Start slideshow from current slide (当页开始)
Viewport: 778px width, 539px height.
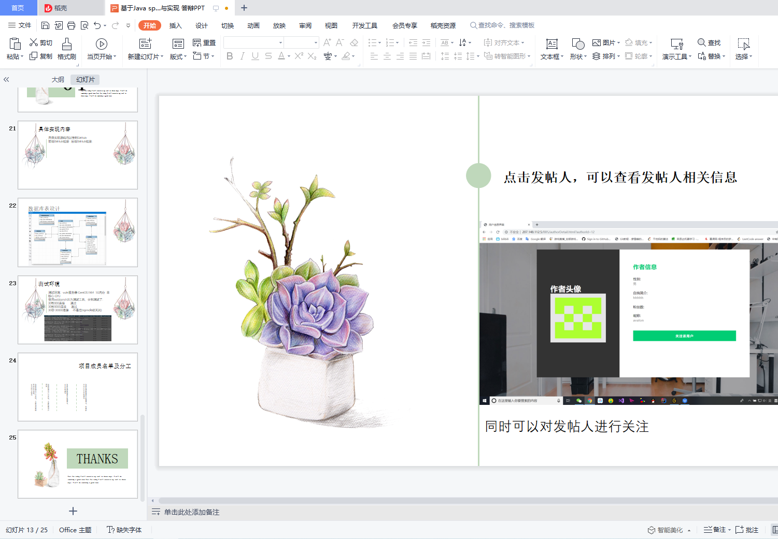coord(102,44)
